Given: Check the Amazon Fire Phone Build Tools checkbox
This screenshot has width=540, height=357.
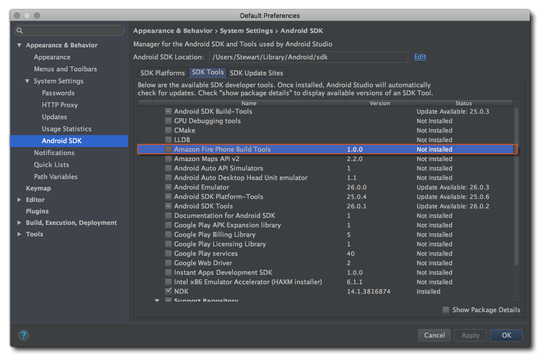Looking at the screenshot, I should 169,149.
